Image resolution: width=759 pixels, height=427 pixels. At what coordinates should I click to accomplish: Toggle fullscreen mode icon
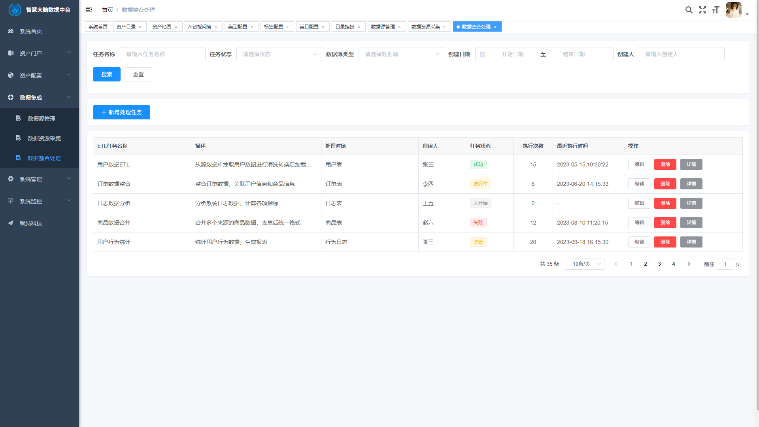[702, 10]
